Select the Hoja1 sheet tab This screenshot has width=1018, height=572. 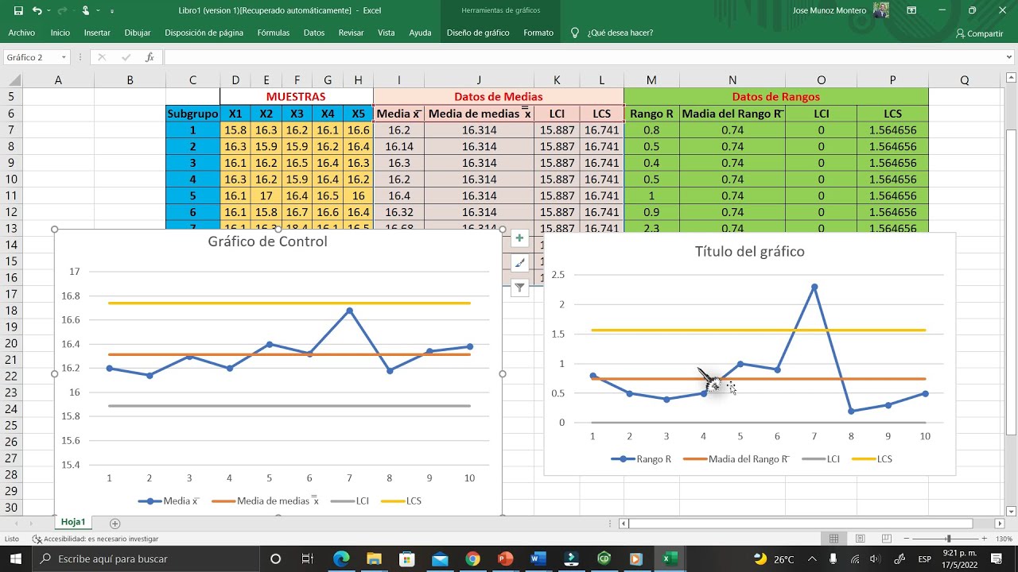coord(73,522)
